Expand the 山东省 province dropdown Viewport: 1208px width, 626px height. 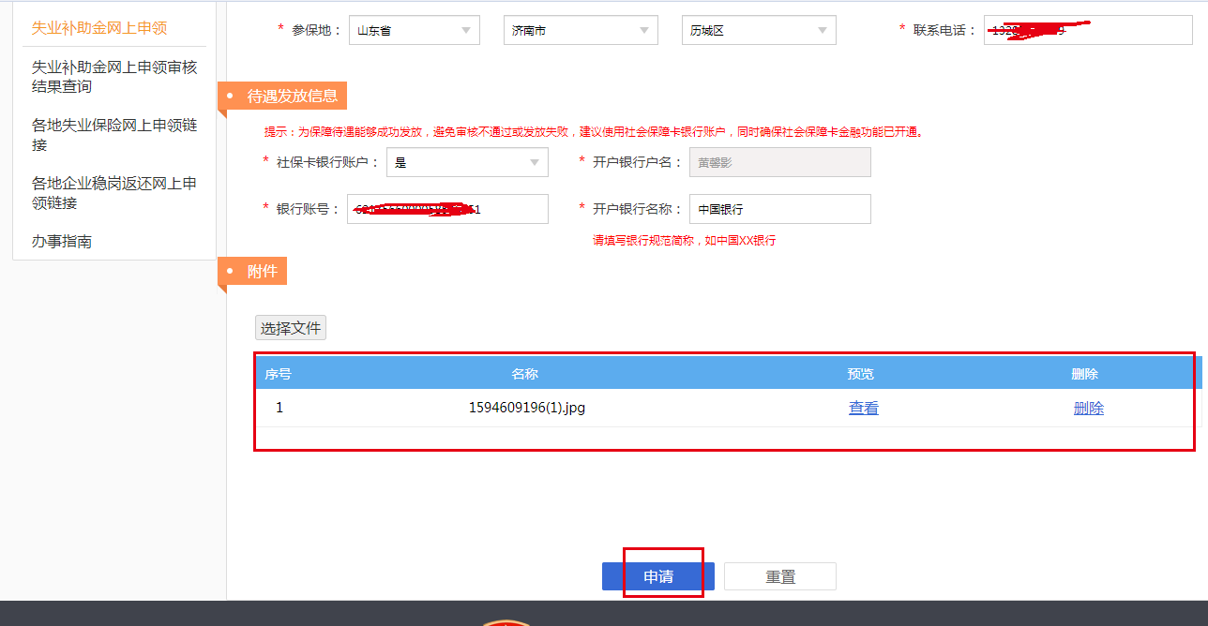point(414,31)
